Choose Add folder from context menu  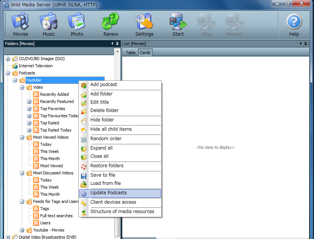(120, 94)
